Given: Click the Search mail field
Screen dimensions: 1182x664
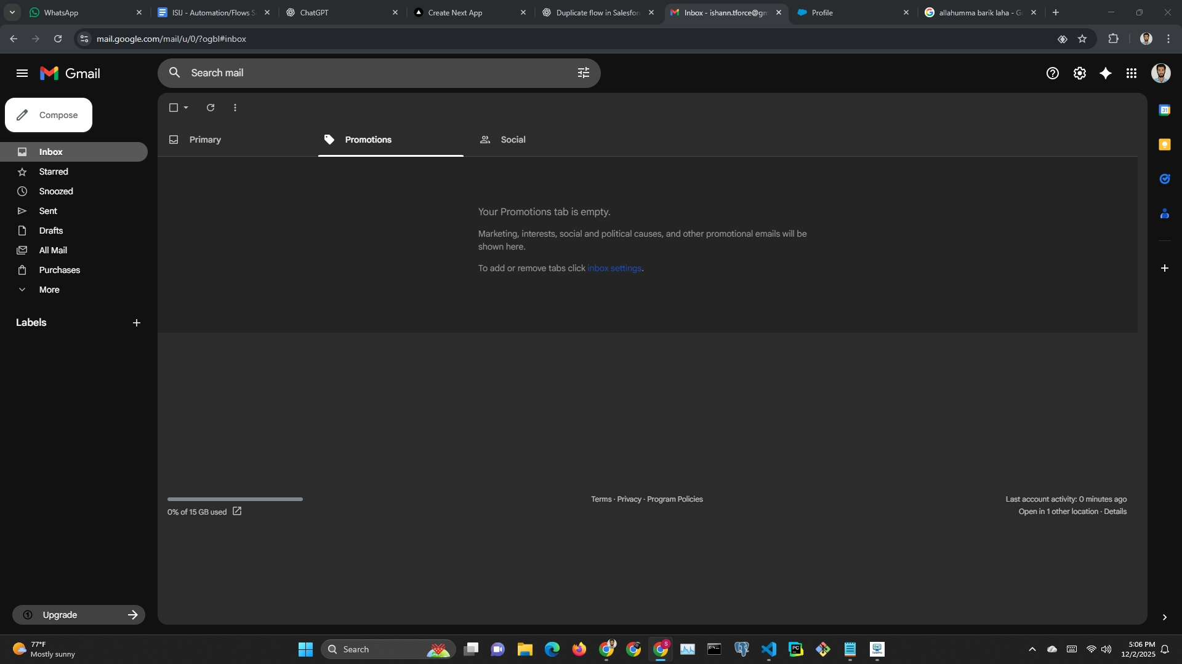Looking at the screenshot, I should (369, 73).
